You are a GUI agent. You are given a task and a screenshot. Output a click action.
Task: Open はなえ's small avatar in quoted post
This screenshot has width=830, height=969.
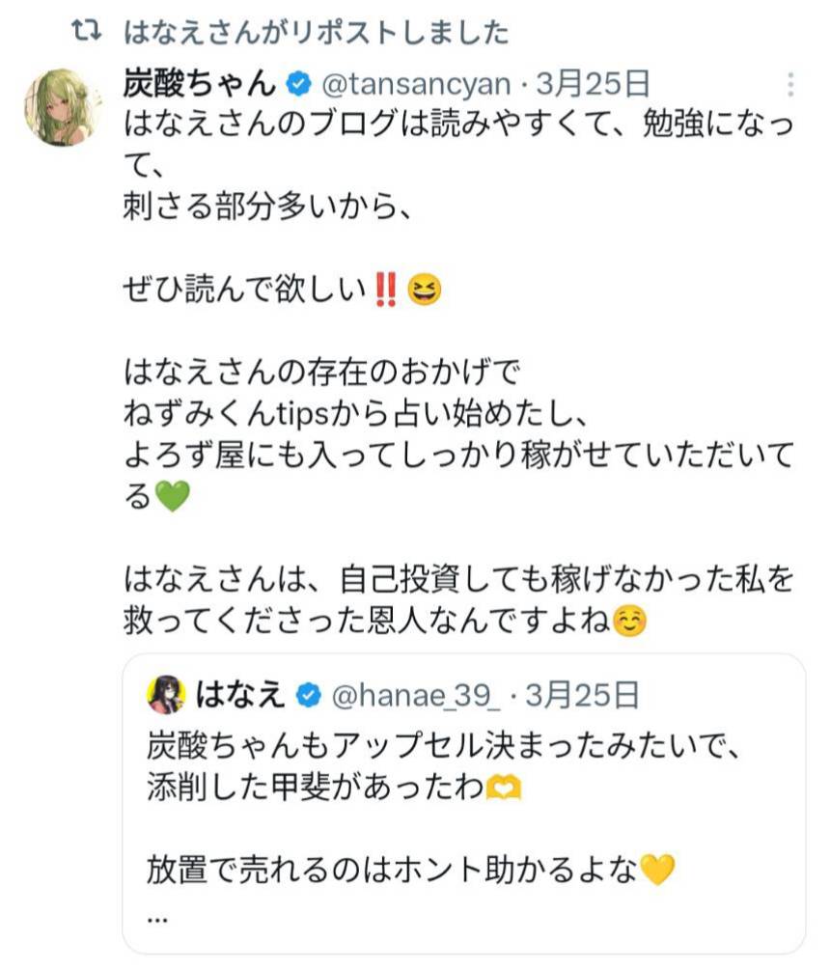[x=166, y=694]
